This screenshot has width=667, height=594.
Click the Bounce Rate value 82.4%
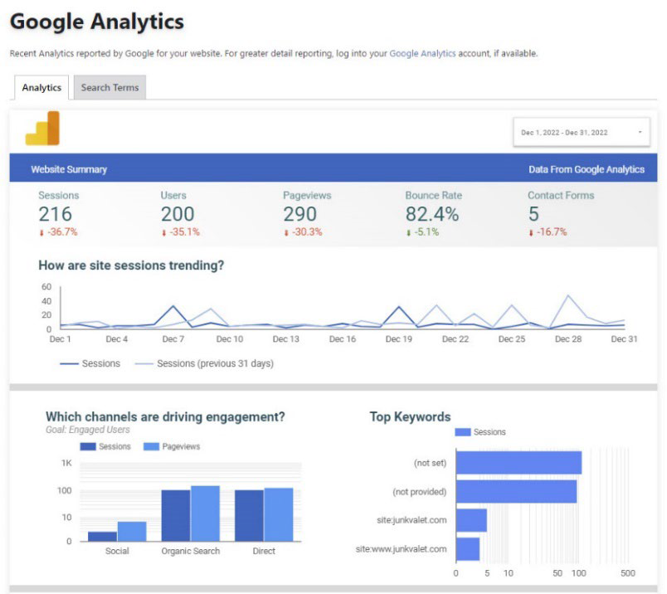click(x=432, y=214)
